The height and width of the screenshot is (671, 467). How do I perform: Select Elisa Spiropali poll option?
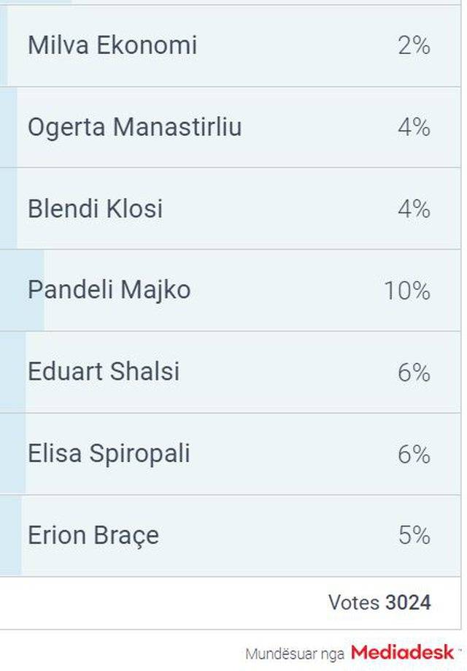[230, 453]
